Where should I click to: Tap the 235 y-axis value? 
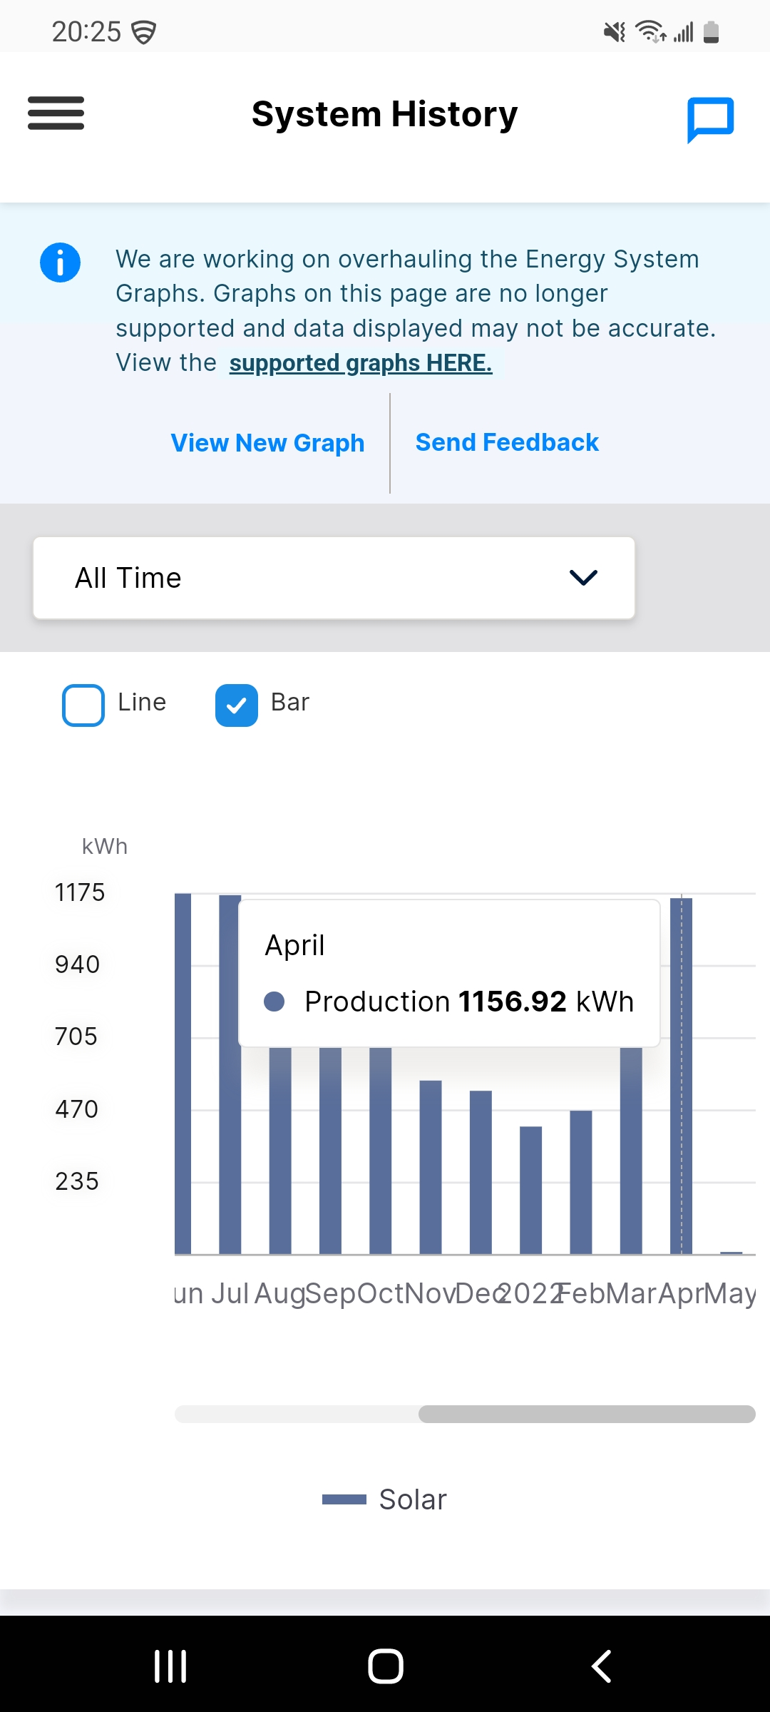(77, 1181)
